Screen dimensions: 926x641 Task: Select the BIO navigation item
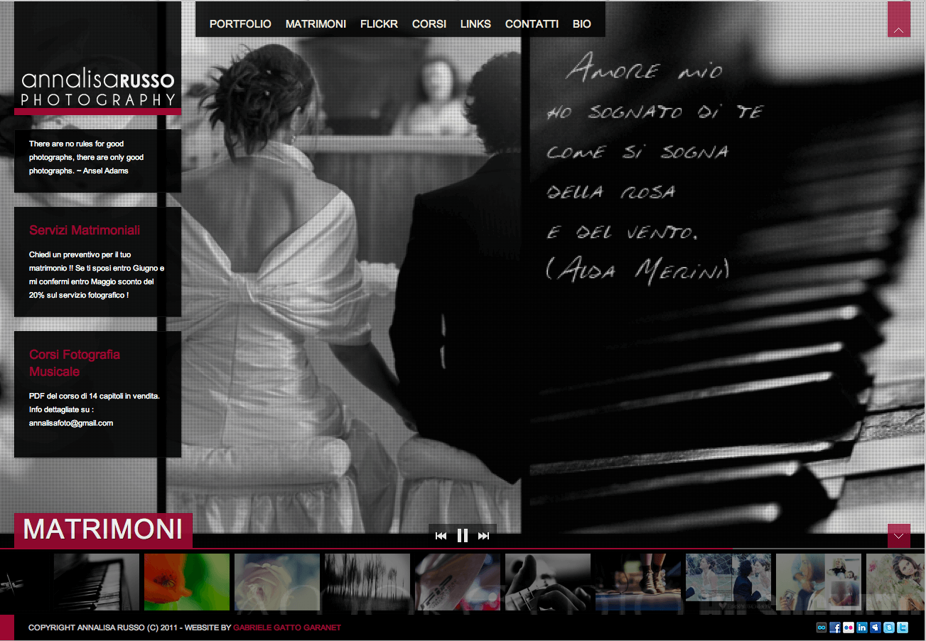click(581, 24)
